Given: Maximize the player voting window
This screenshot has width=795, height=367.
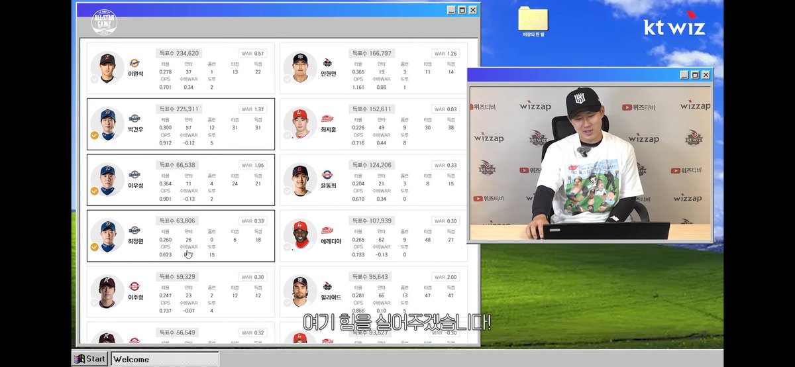Looking at the screenshot, I should (462, 10).
